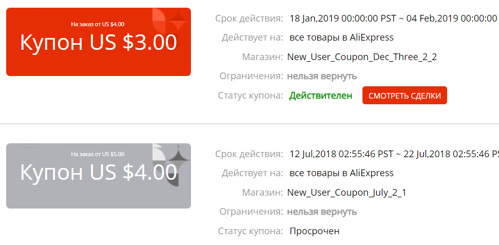Click store name New_User_Coupon_July_2_1
Image resolution: width=499 pixels, height=245 pixels.
(347, 193)
